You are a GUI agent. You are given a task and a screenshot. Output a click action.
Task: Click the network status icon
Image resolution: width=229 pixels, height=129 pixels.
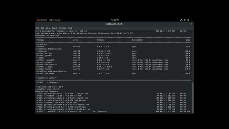(x=181, y=20)
